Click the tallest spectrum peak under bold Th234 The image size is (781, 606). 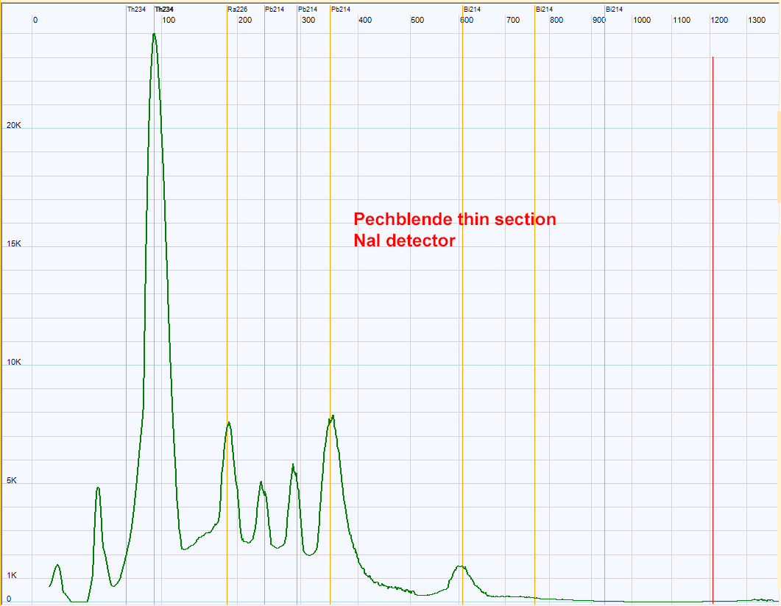pos(154,35)
